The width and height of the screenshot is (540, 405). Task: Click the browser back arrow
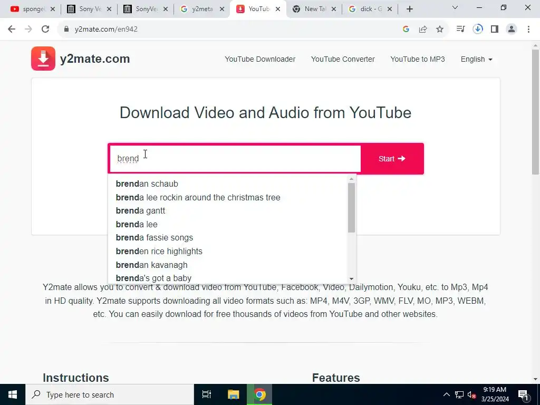pyautogui.click(x=12, y=30)
